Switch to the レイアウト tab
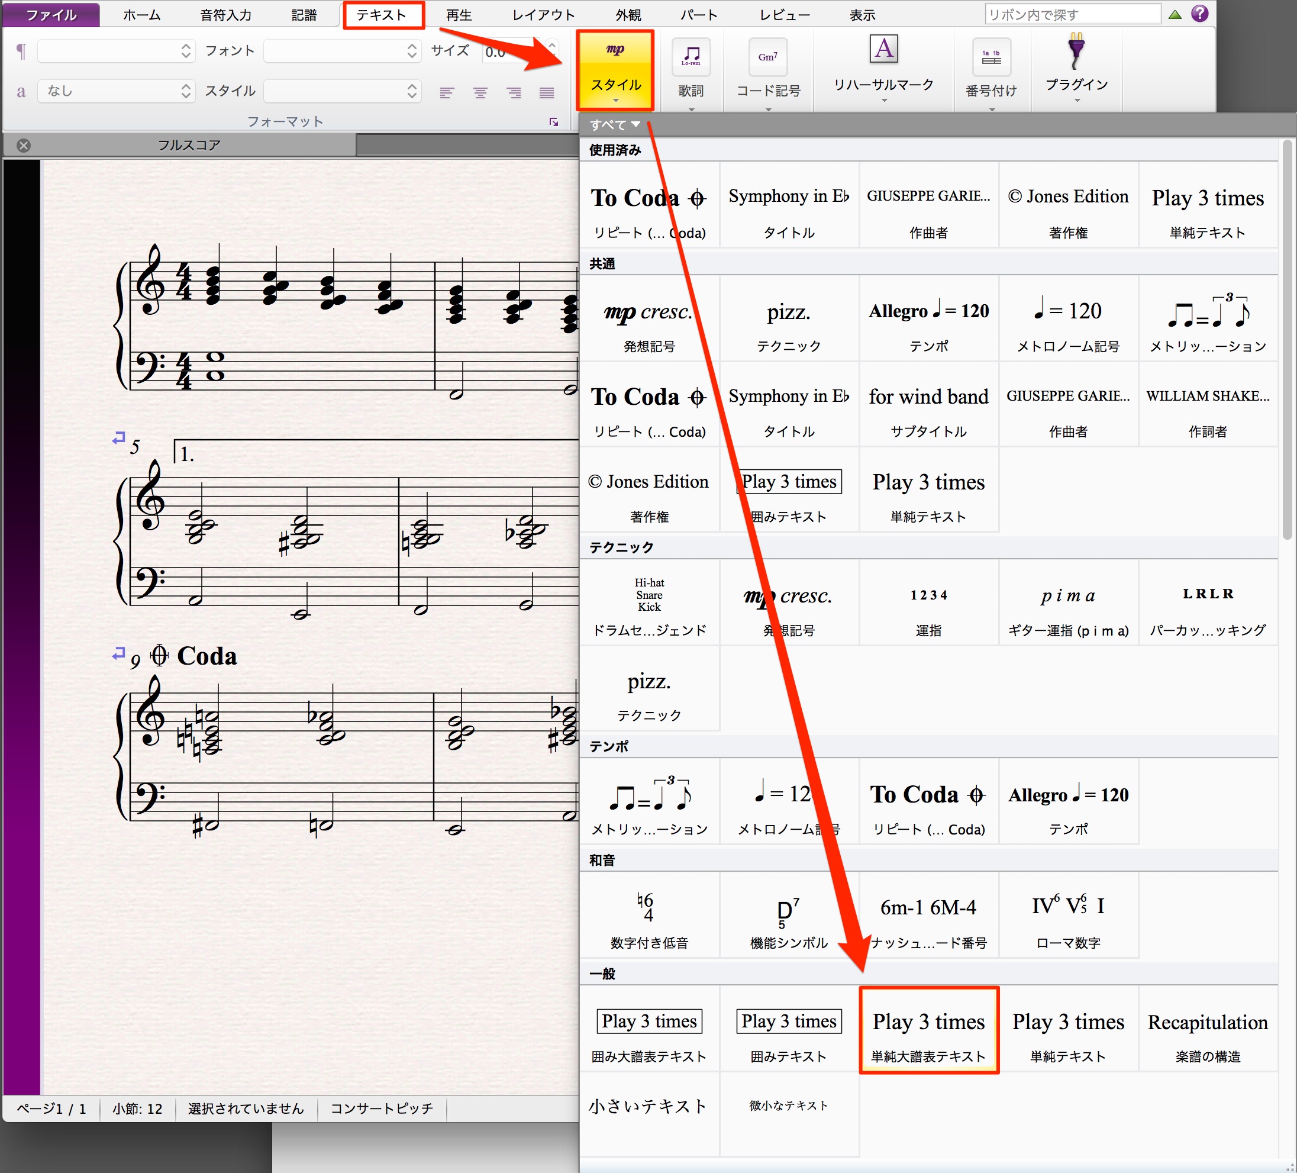The width and height of the screenshot is (1297, 1173). click(x=543, y=15)
